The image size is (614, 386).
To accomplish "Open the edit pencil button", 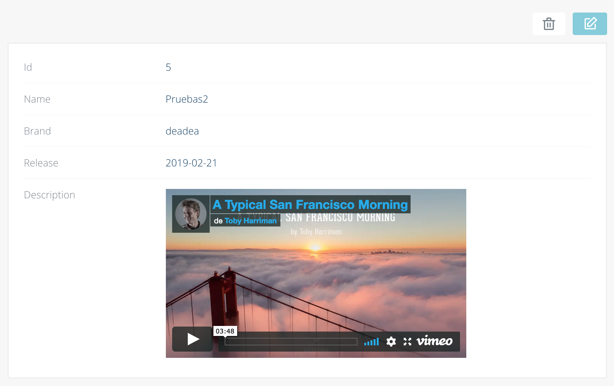I will (590, 24).
